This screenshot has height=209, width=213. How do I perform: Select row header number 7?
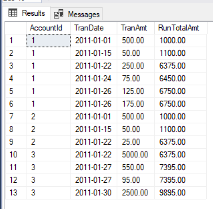[x=16, y=117]
